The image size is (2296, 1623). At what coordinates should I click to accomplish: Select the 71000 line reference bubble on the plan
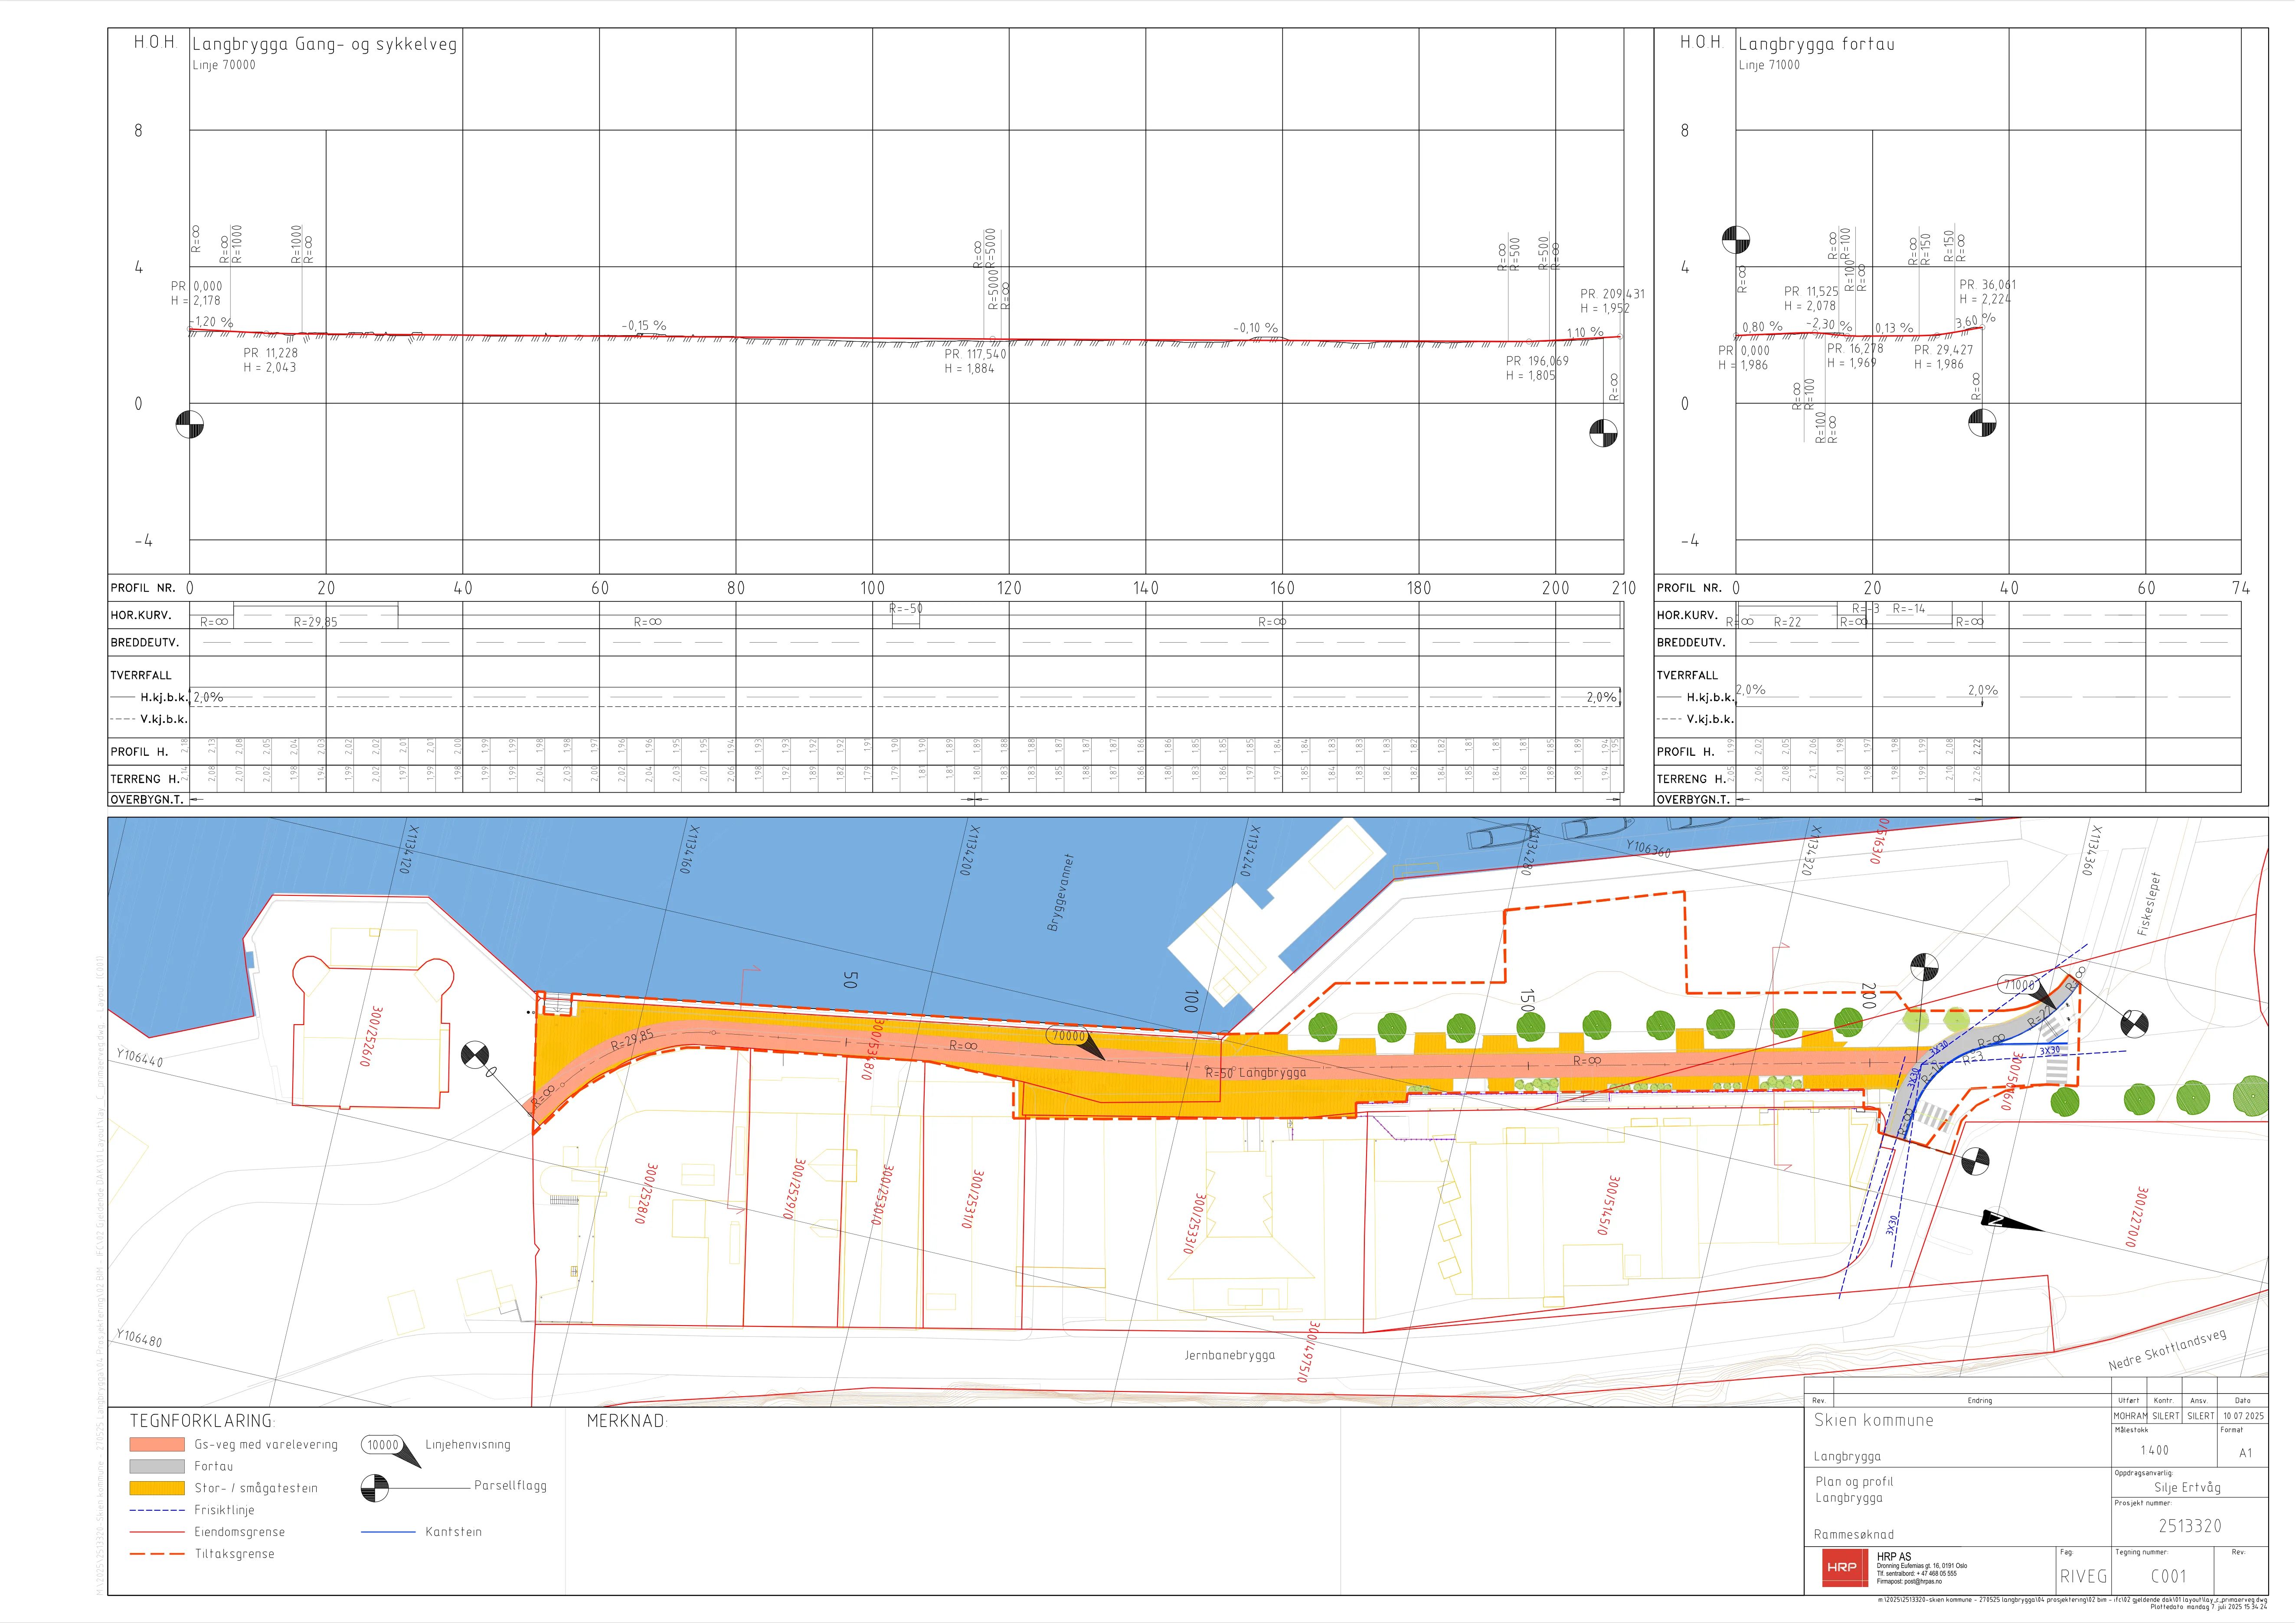point(2018,985)
